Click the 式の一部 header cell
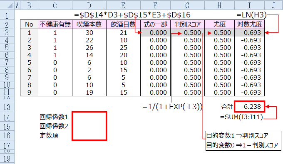 coord(155,24)
